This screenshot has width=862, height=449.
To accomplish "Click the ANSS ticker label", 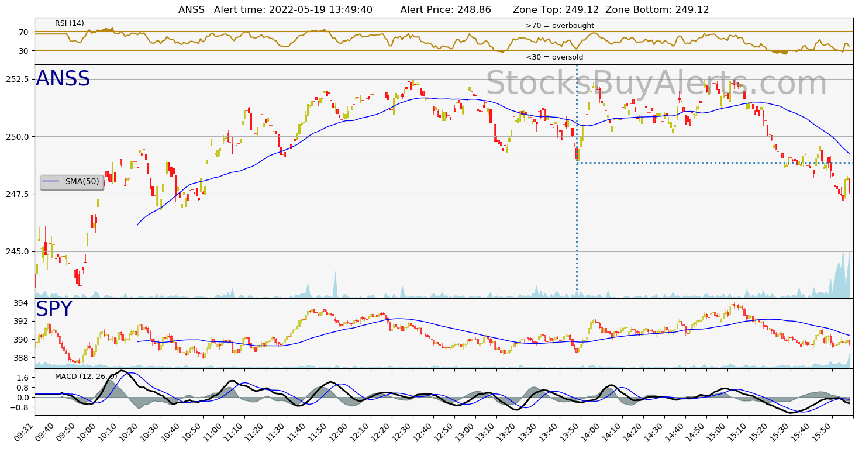I will 63,79.
